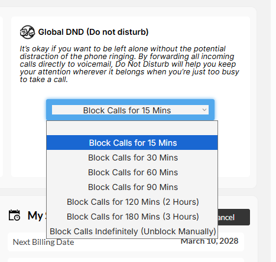Viewport: 276px width, 262px height.
Task: Choose Block Calls for 30 Mins
Action: [x=132, y=158]
